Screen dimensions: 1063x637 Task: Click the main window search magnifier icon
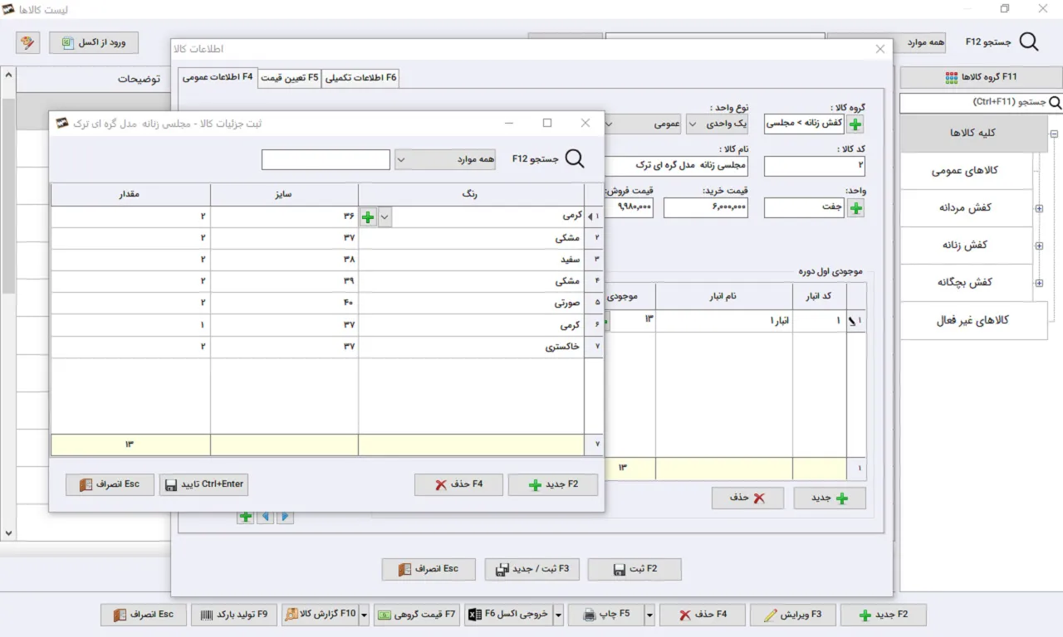1029,42
